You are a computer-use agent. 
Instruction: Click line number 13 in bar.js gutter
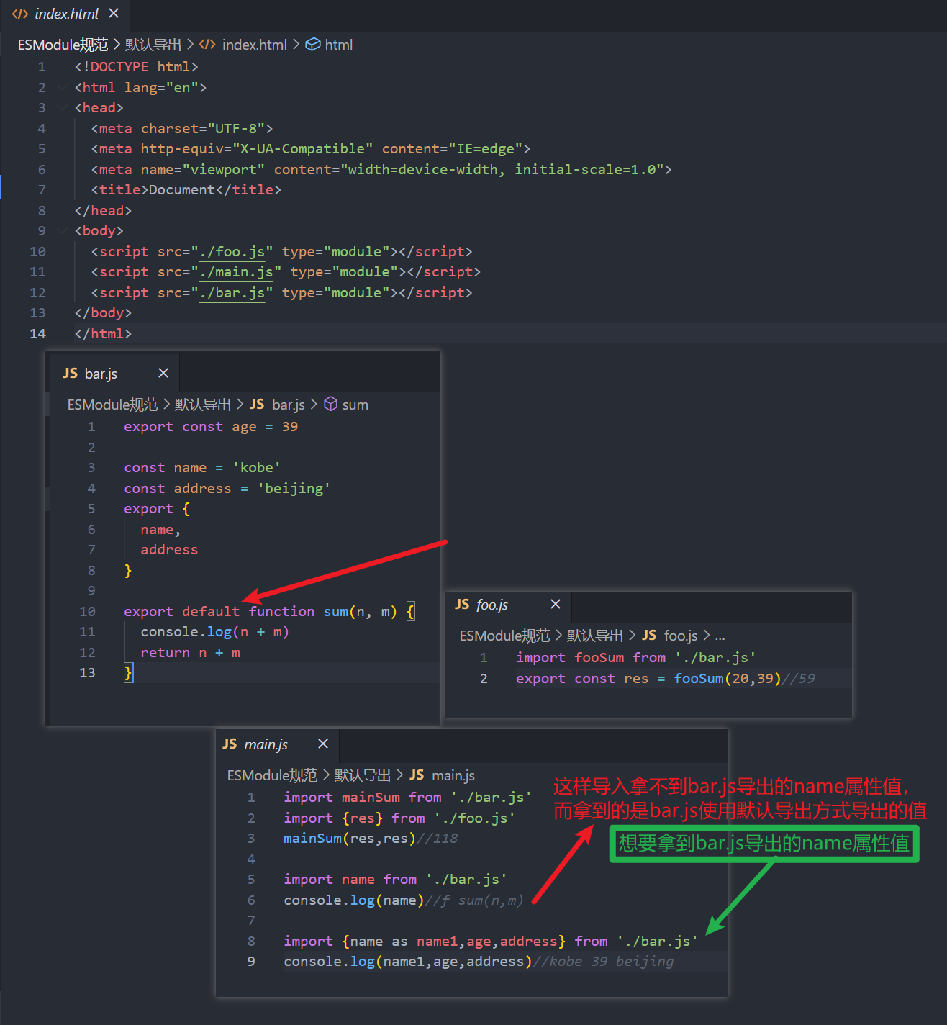[x=87, y=673]
